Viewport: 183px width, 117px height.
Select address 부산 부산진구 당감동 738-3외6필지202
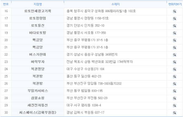94,84
